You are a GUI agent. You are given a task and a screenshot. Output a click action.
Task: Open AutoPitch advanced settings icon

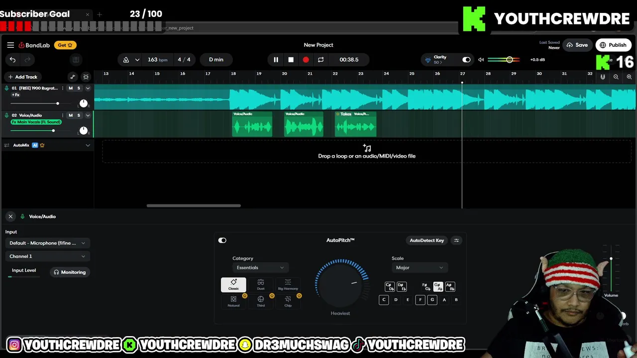(456, 240)
